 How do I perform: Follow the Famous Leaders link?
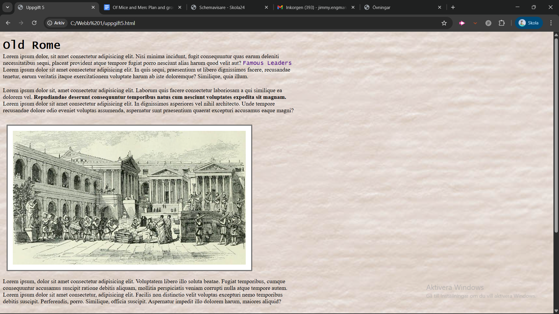point(267,63)
